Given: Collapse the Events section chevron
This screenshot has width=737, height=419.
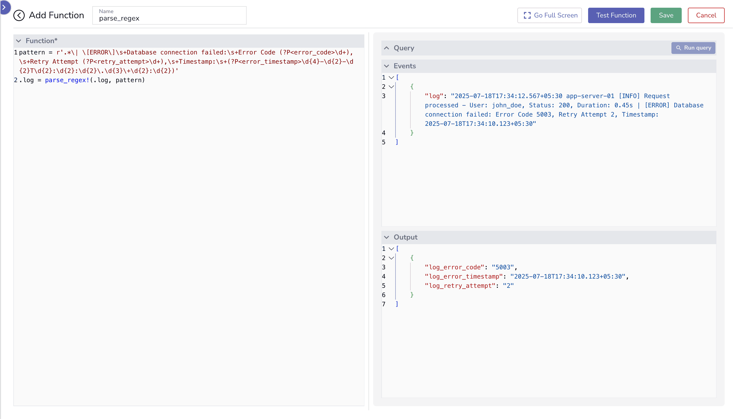Looking at the screenshot, I should click(x=387, y=66).
